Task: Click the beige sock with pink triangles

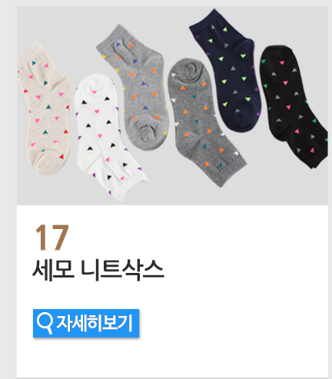Action: pyautogui.click(x=45, y=109)
